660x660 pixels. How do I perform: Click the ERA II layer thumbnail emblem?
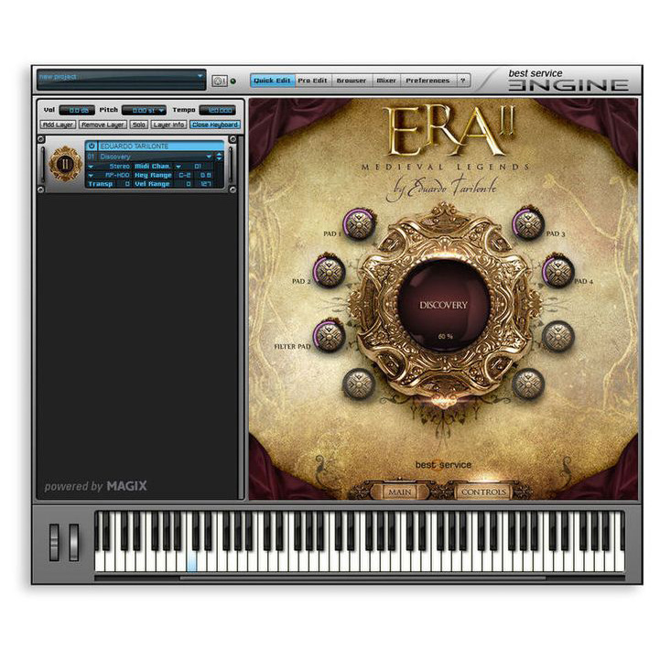click(x=65, y=164)
